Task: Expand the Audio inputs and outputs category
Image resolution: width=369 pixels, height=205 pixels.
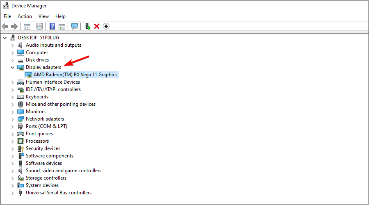Action: [x=12, y=45]
